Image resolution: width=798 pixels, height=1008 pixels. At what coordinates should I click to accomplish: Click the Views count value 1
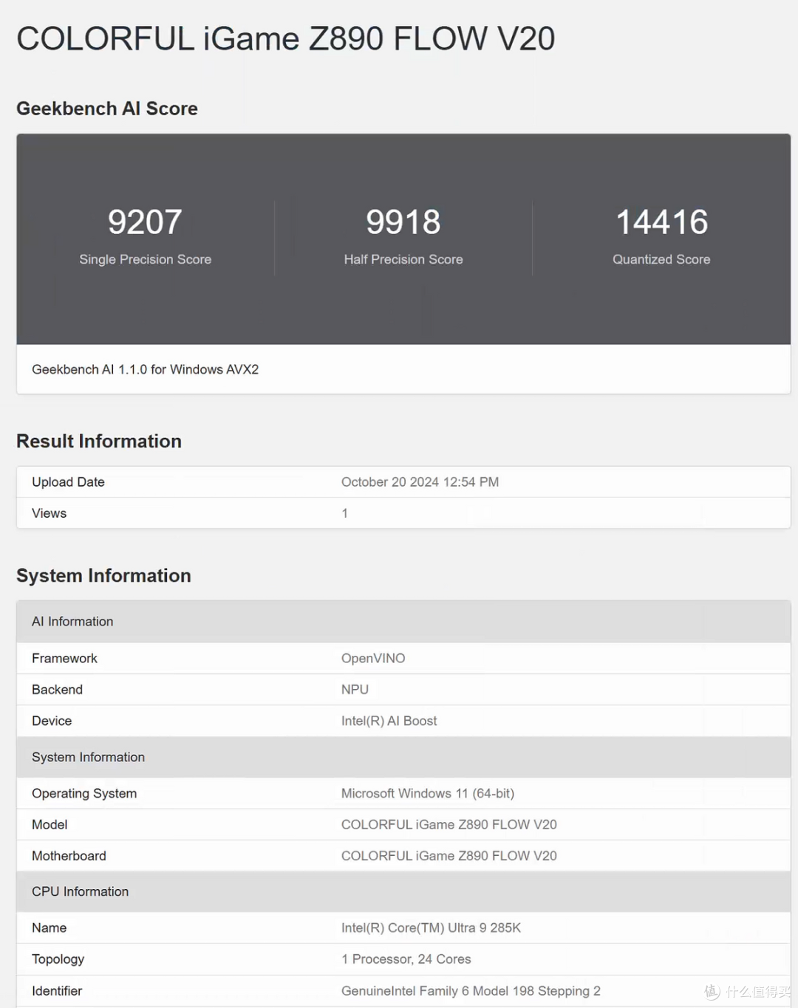pos(344,513)
